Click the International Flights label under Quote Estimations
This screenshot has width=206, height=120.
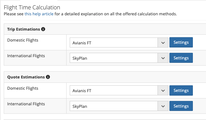(26, 104)
